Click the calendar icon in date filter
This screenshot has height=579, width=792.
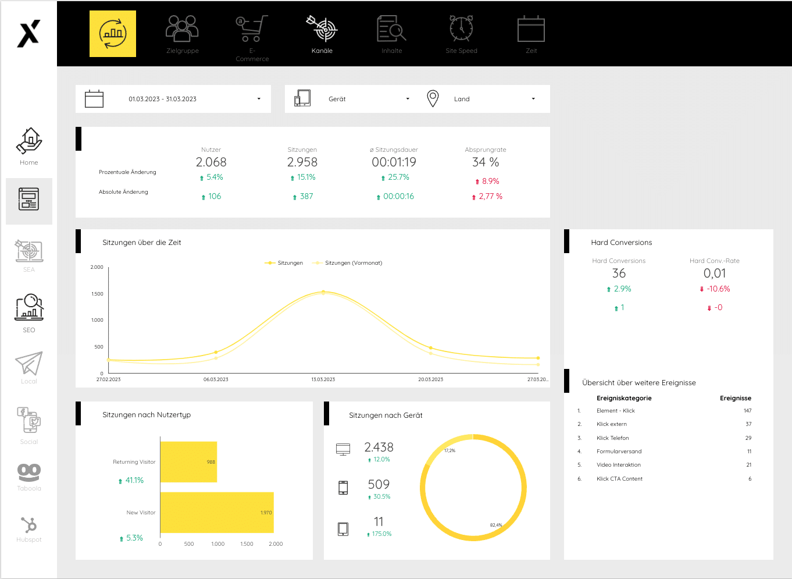point(94,99)
